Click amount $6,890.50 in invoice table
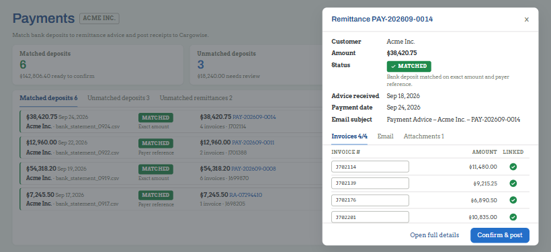 coord(484,200)
